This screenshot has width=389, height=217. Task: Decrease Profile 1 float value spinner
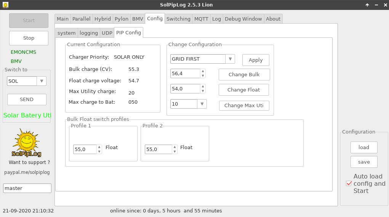click(x=99, y=151)
